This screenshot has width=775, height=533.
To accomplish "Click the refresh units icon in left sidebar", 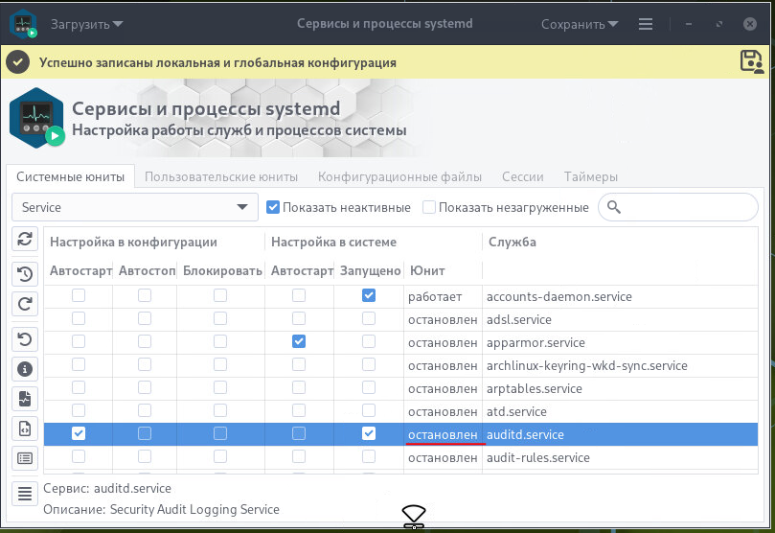I will 25,240.
